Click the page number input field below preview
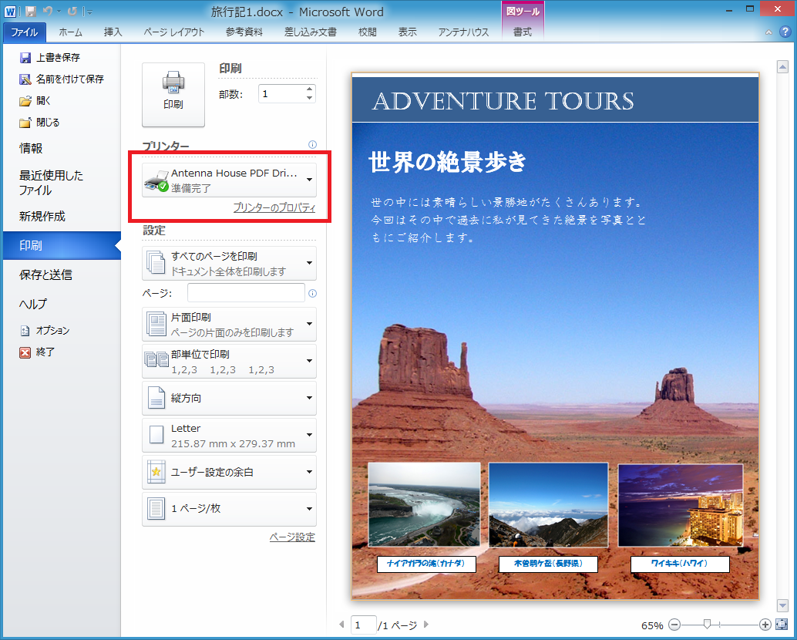This screenshot has width=797, height=640. coord(363,625)
